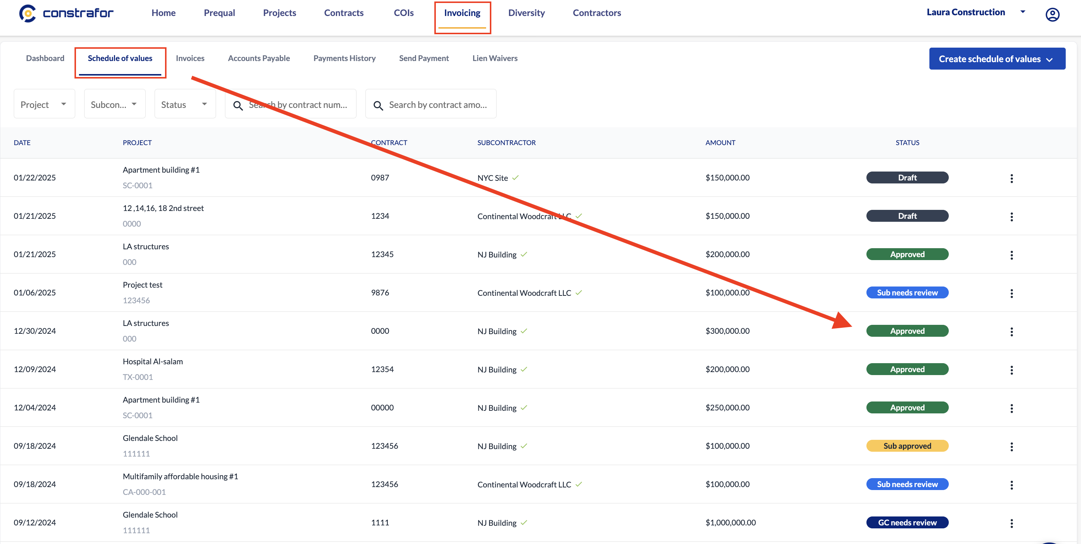Open the Laura Construction account dropdown arrow
The height and width of the screenshot is (544, 1081).
1023,12
